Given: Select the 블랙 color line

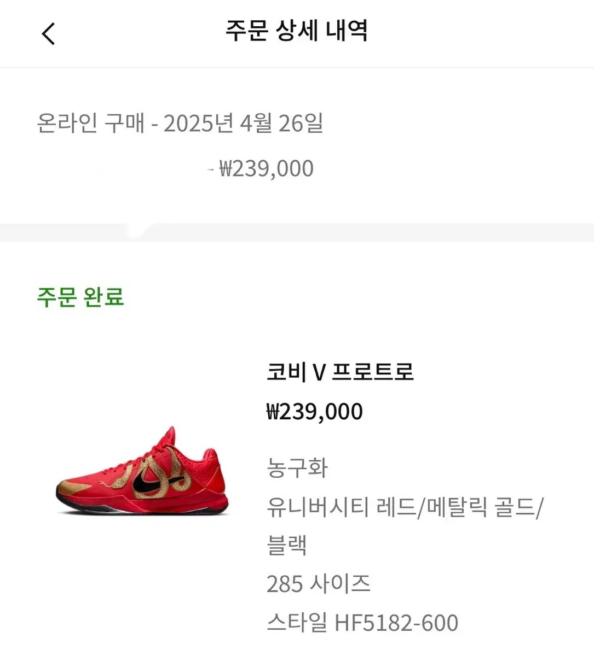Looking at the screenshot, I should (286, 546).
